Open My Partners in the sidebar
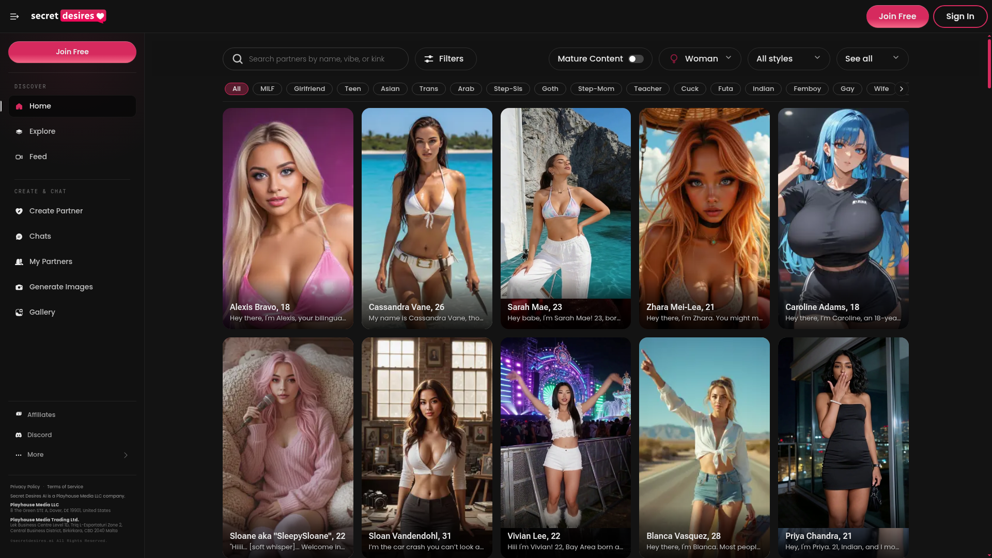992x558 pixels. pyautogui.click(x=72, y=262)
